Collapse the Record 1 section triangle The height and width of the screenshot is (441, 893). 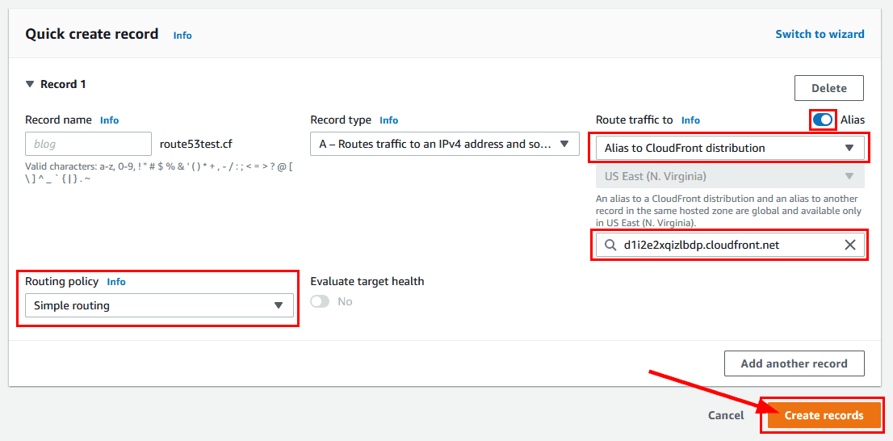point(30,84)
